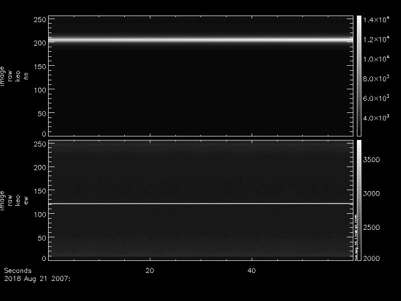Click the 1.0×10⁴ colorbar label

(x=376, y=59)
